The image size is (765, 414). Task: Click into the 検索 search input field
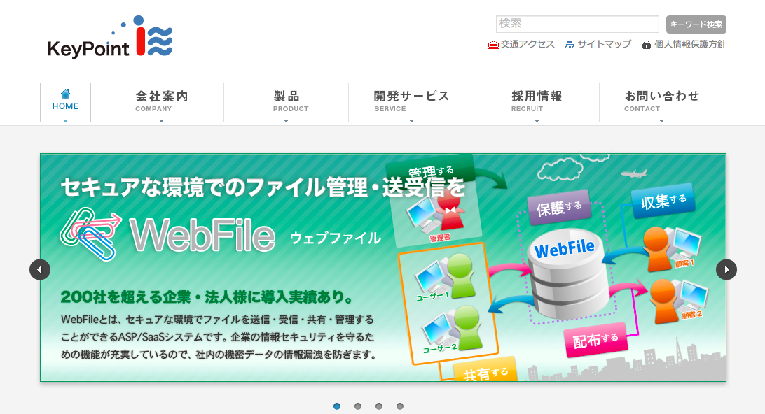[x=578, y=24]
